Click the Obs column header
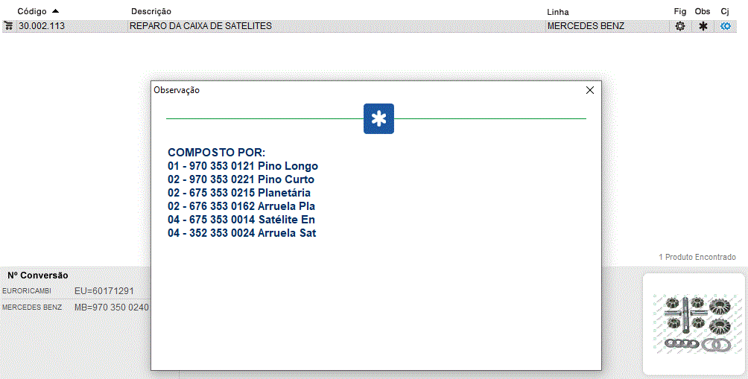The height and width of the screenshot is (379, 748). click(703, 11)
